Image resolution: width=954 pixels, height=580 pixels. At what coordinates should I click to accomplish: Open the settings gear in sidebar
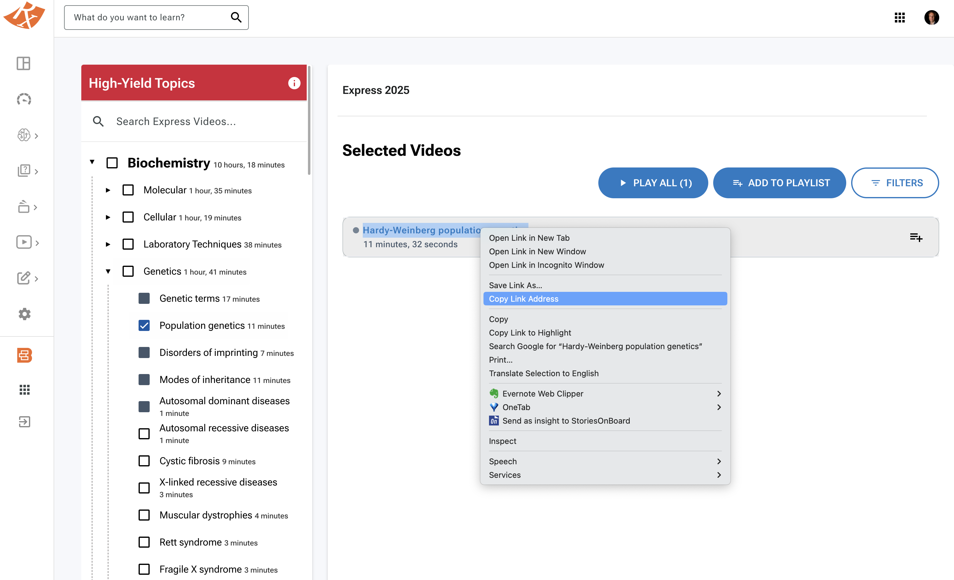(24, 314)
